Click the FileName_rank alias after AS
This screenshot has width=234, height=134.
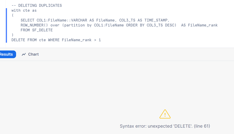pyautogui.click(x=203, y=25)
